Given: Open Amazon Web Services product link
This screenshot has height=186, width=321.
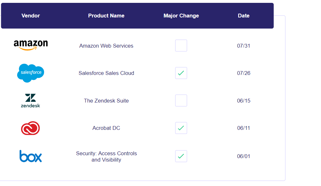Looking at the screenshot, I should click(x=106, y=46).
